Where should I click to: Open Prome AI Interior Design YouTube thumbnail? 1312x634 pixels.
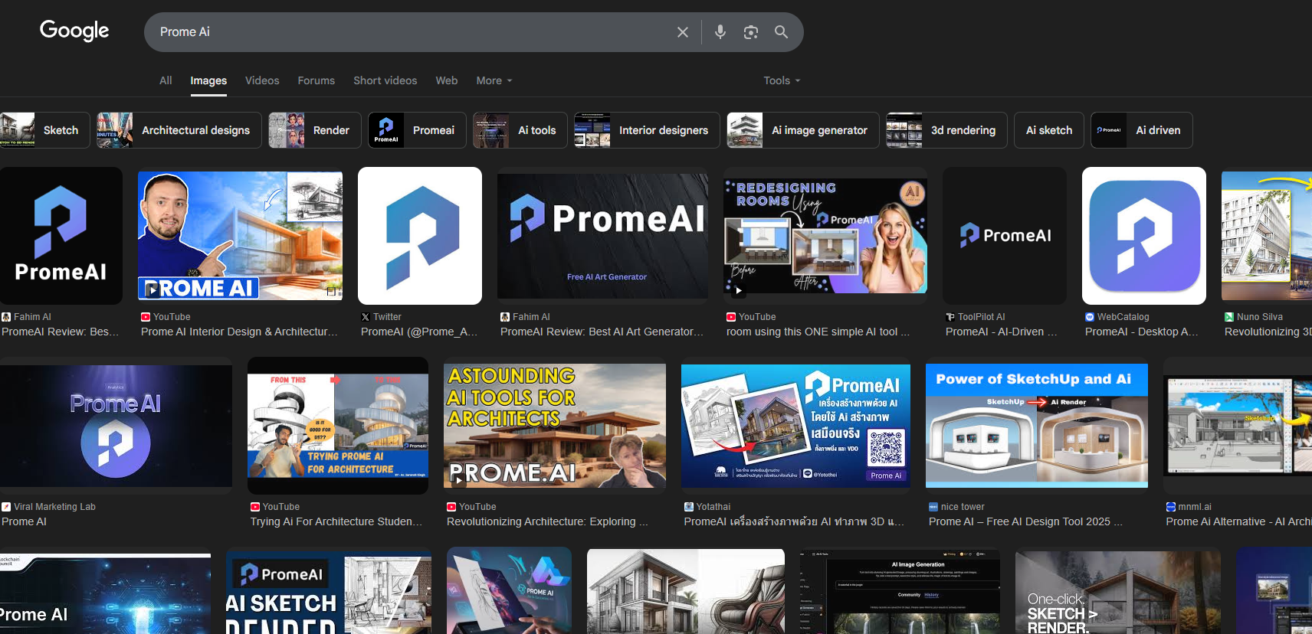pos(240,236)
